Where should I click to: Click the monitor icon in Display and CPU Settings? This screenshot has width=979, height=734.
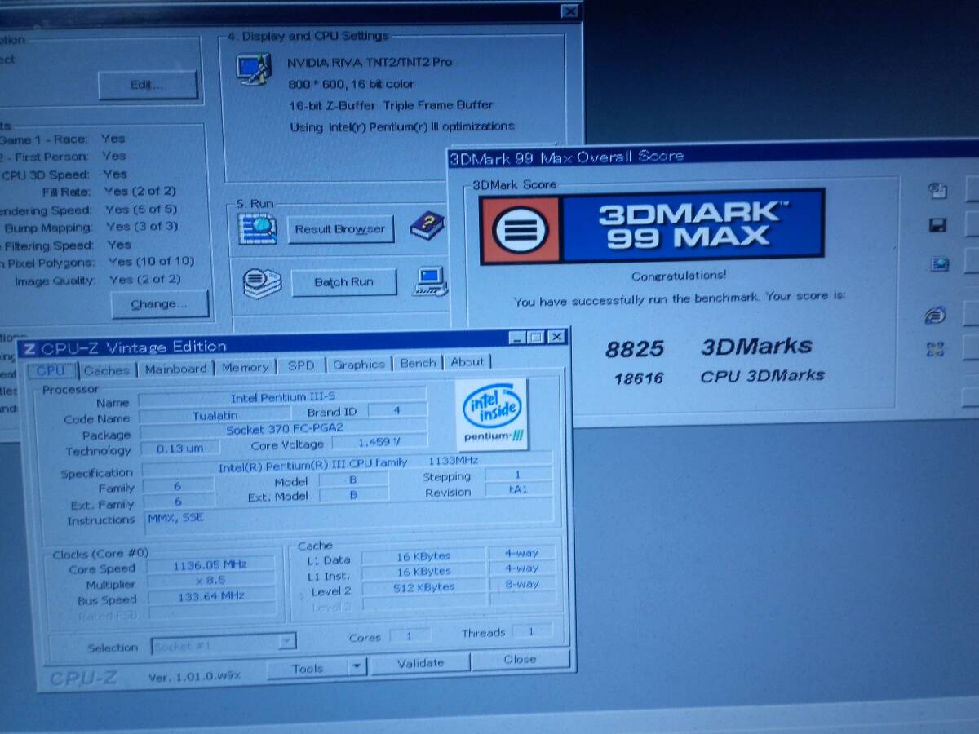click(253, 69)
